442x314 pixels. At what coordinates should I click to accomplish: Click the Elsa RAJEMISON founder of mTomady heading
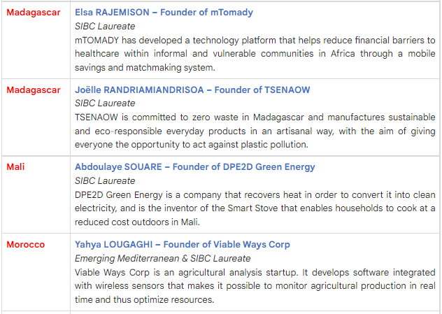click(164, 13)
